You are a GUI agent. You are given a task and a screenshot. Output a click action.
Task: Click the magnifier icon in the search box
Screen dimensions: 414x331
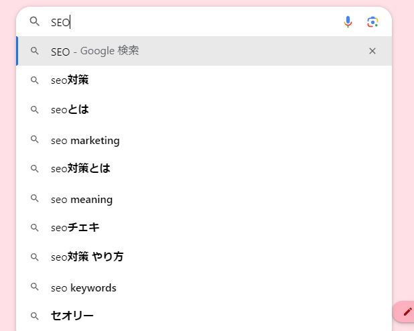pyautogui.click(x=35, y=21)
